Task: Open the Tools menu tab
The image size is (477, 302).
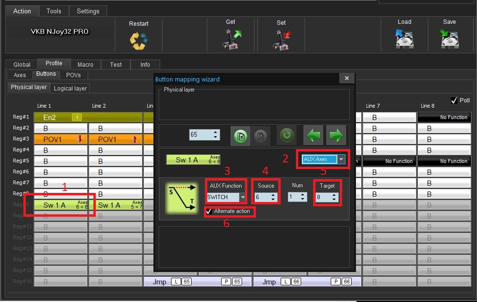Action: click(x=54, y=11)
